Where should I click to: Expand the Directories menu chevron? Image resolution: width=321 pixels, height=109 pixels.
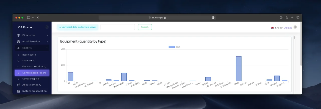tap(47, 35)
